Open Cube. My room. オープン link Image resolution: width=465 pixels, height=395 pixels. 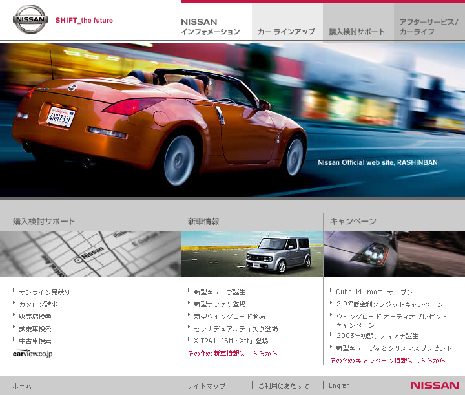[x=374, y=292]
